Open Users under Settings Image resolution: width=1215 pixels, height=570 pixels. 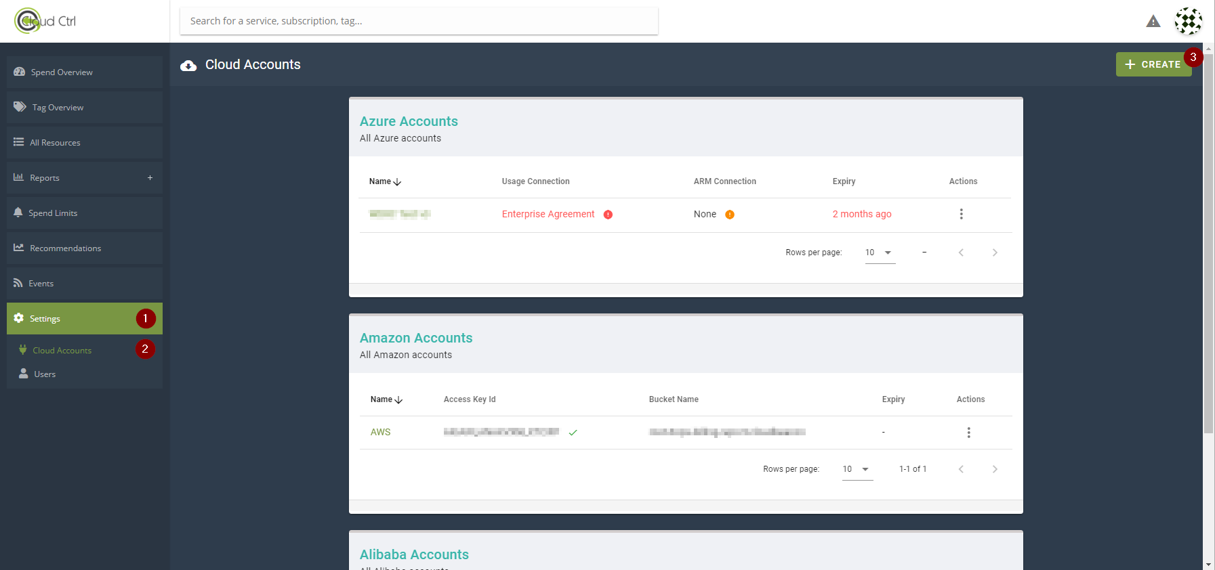coord(45,374)
